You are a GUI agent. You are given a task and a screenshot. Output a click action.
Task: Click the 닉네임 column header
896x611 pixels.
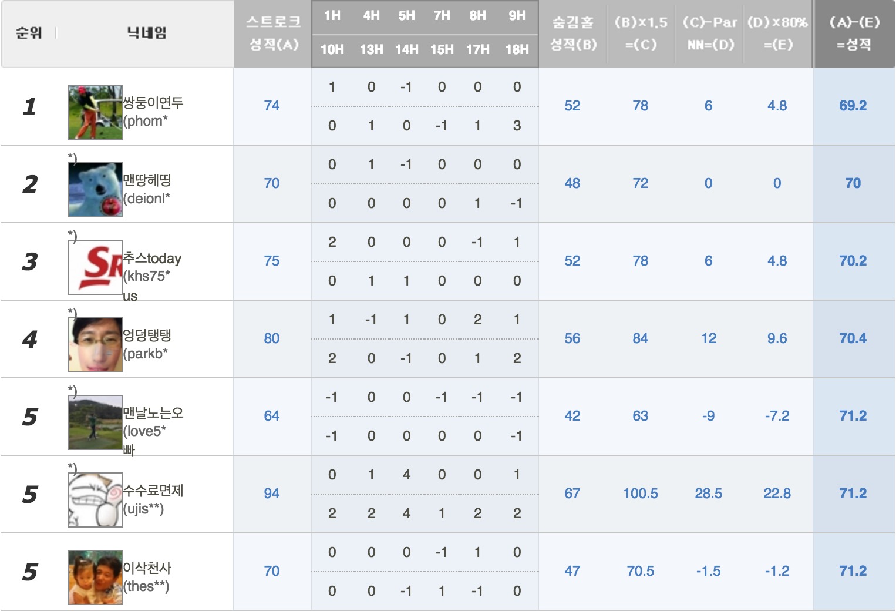[147, 33]
